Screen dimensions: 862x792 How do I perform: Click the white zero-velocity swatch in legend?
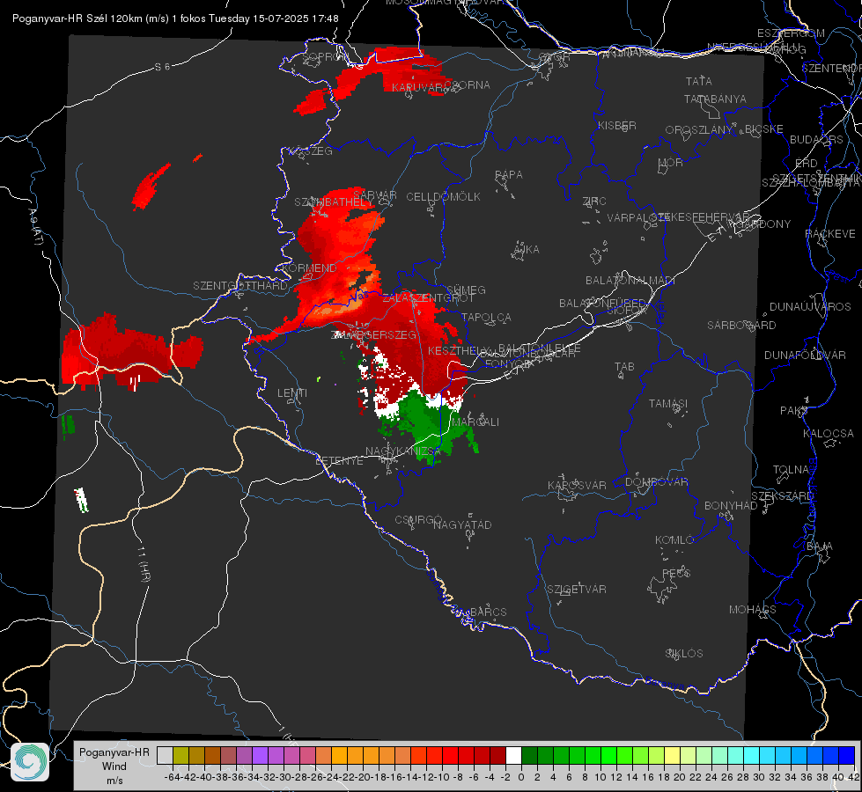(x=513, y=756)
